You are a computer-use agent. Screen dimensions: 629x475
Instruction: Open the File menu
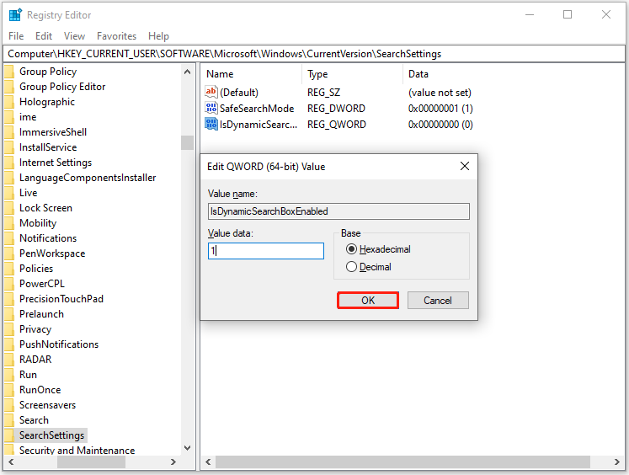tap(16, 36)
